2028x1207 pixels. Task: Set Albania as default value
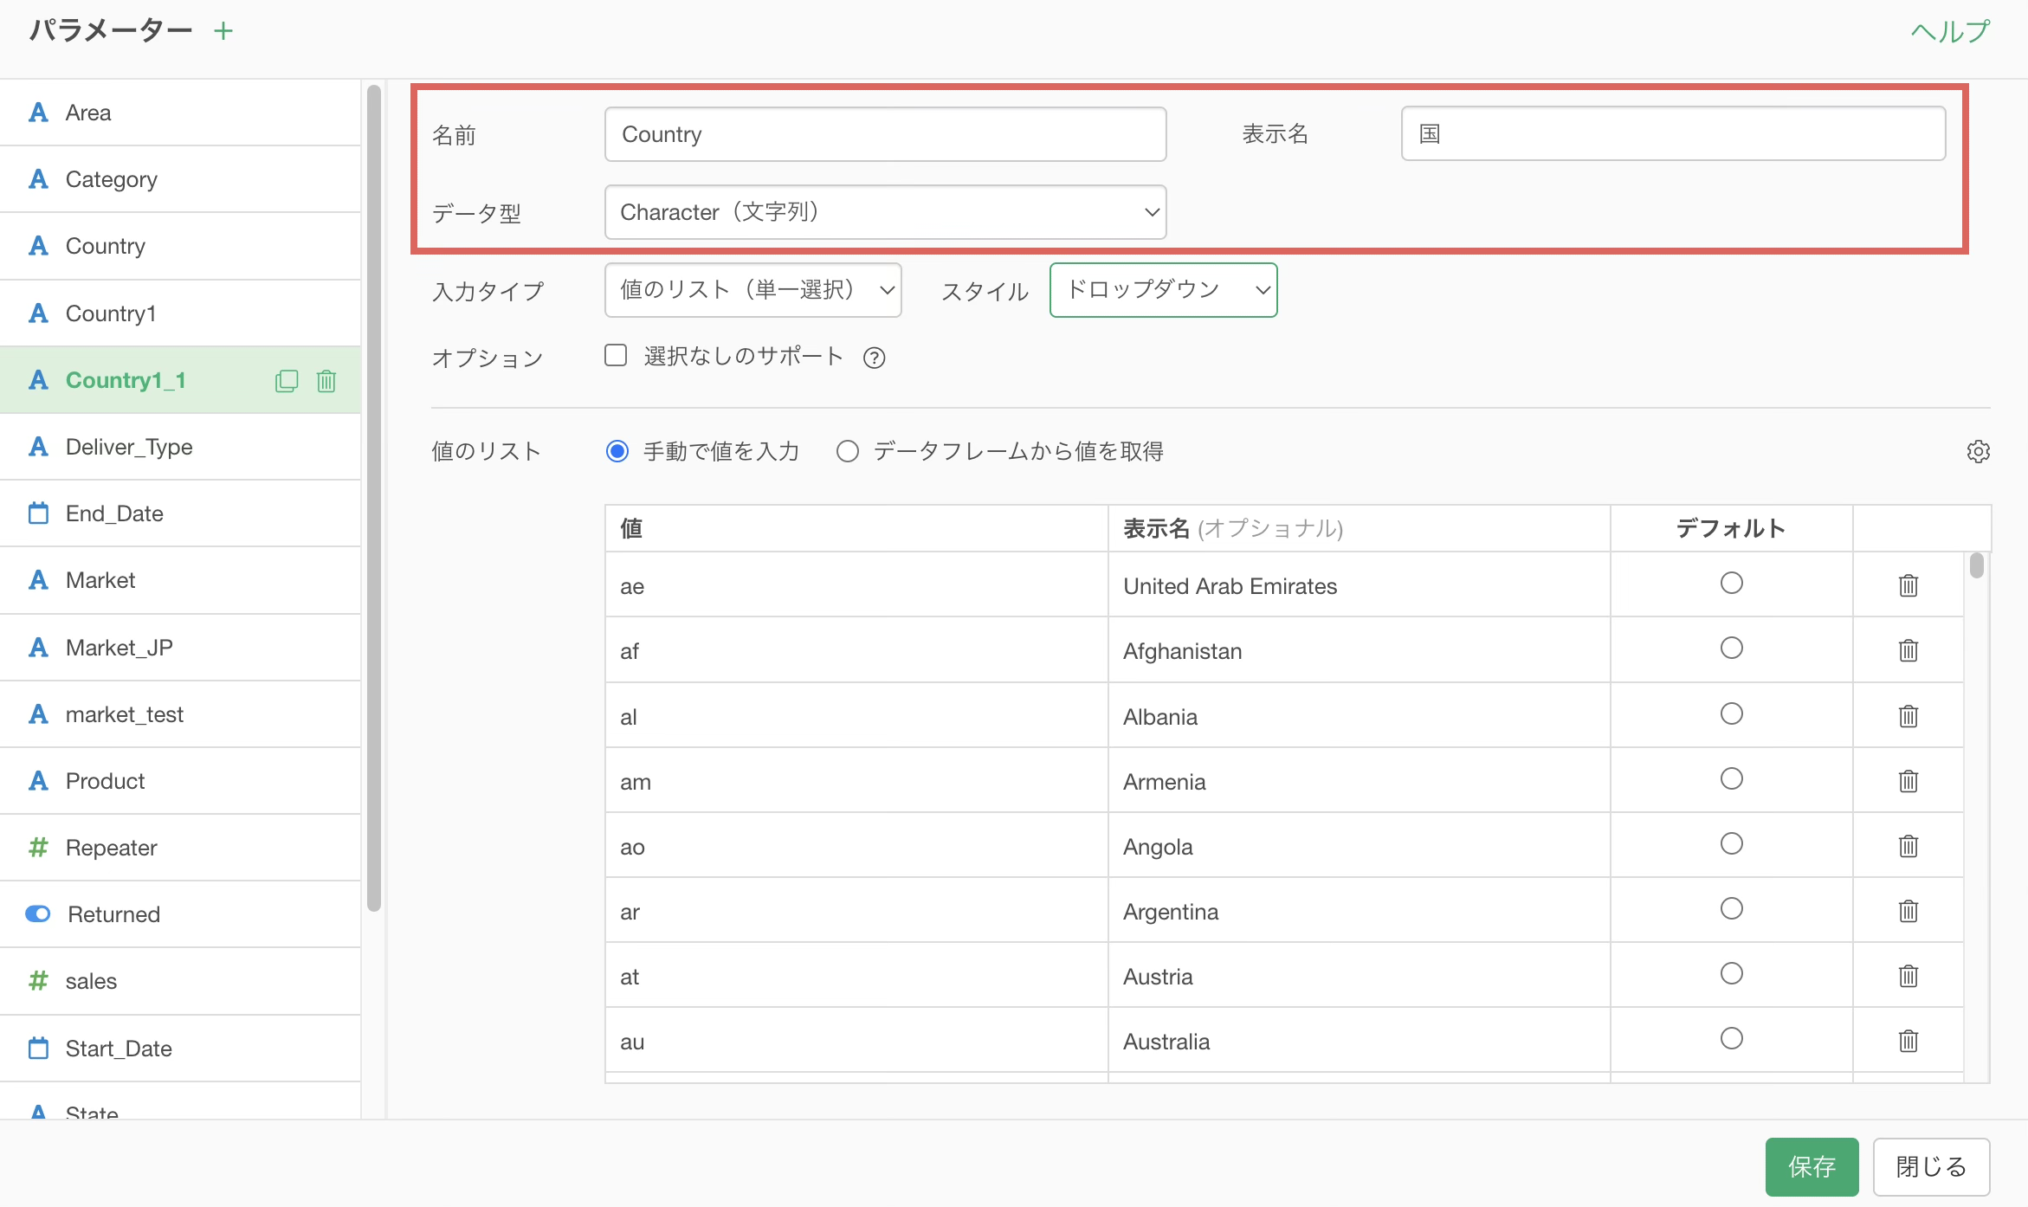tap(1732, 714)
